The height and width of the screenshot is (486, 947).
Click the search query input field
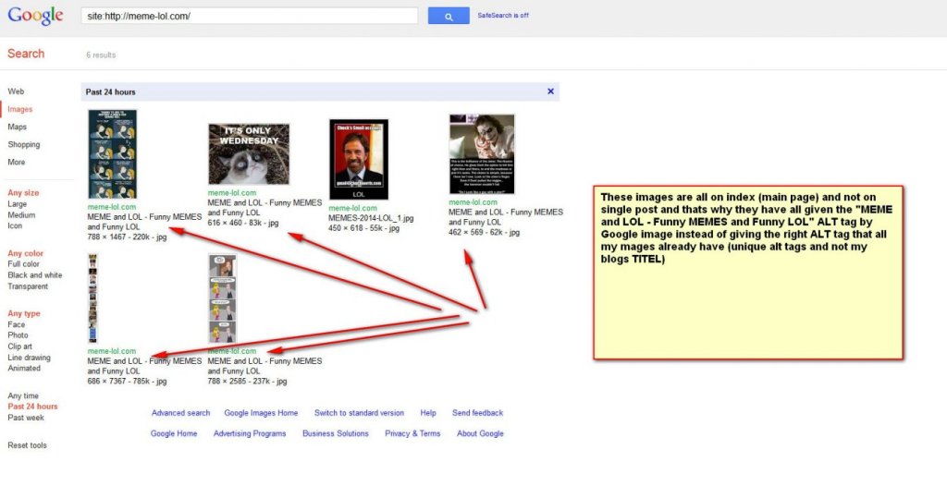coord(250,17)
